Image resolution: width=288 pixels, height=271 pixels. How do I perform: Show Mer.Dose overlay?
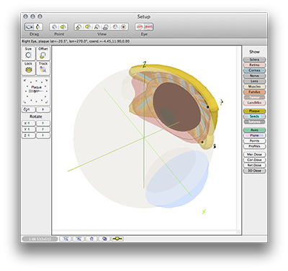pyautogui.click(x=254, y=155)
